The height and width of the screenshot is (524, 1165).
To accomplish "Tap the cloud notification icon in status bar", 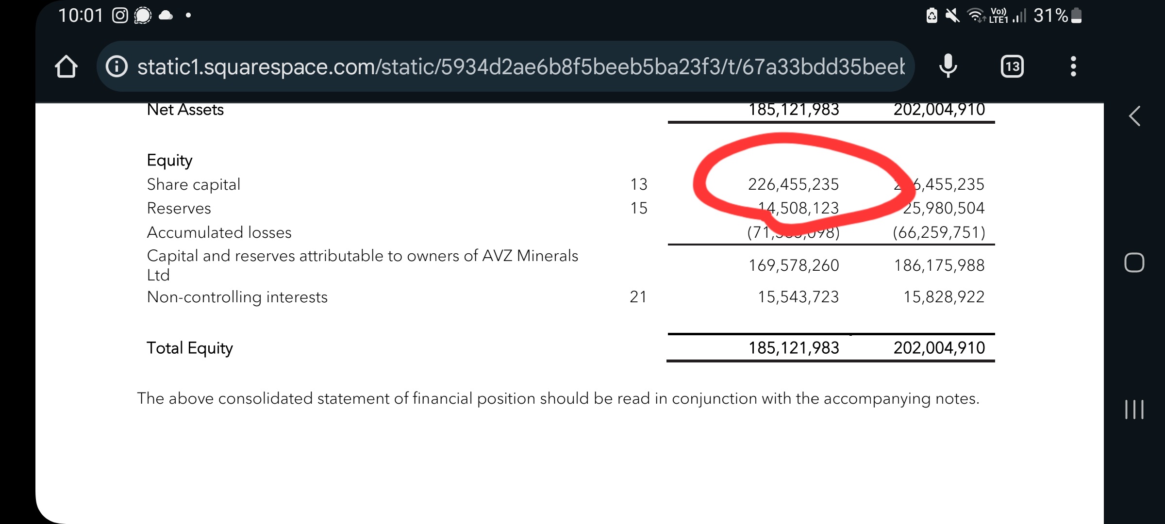I will point(166,16).
